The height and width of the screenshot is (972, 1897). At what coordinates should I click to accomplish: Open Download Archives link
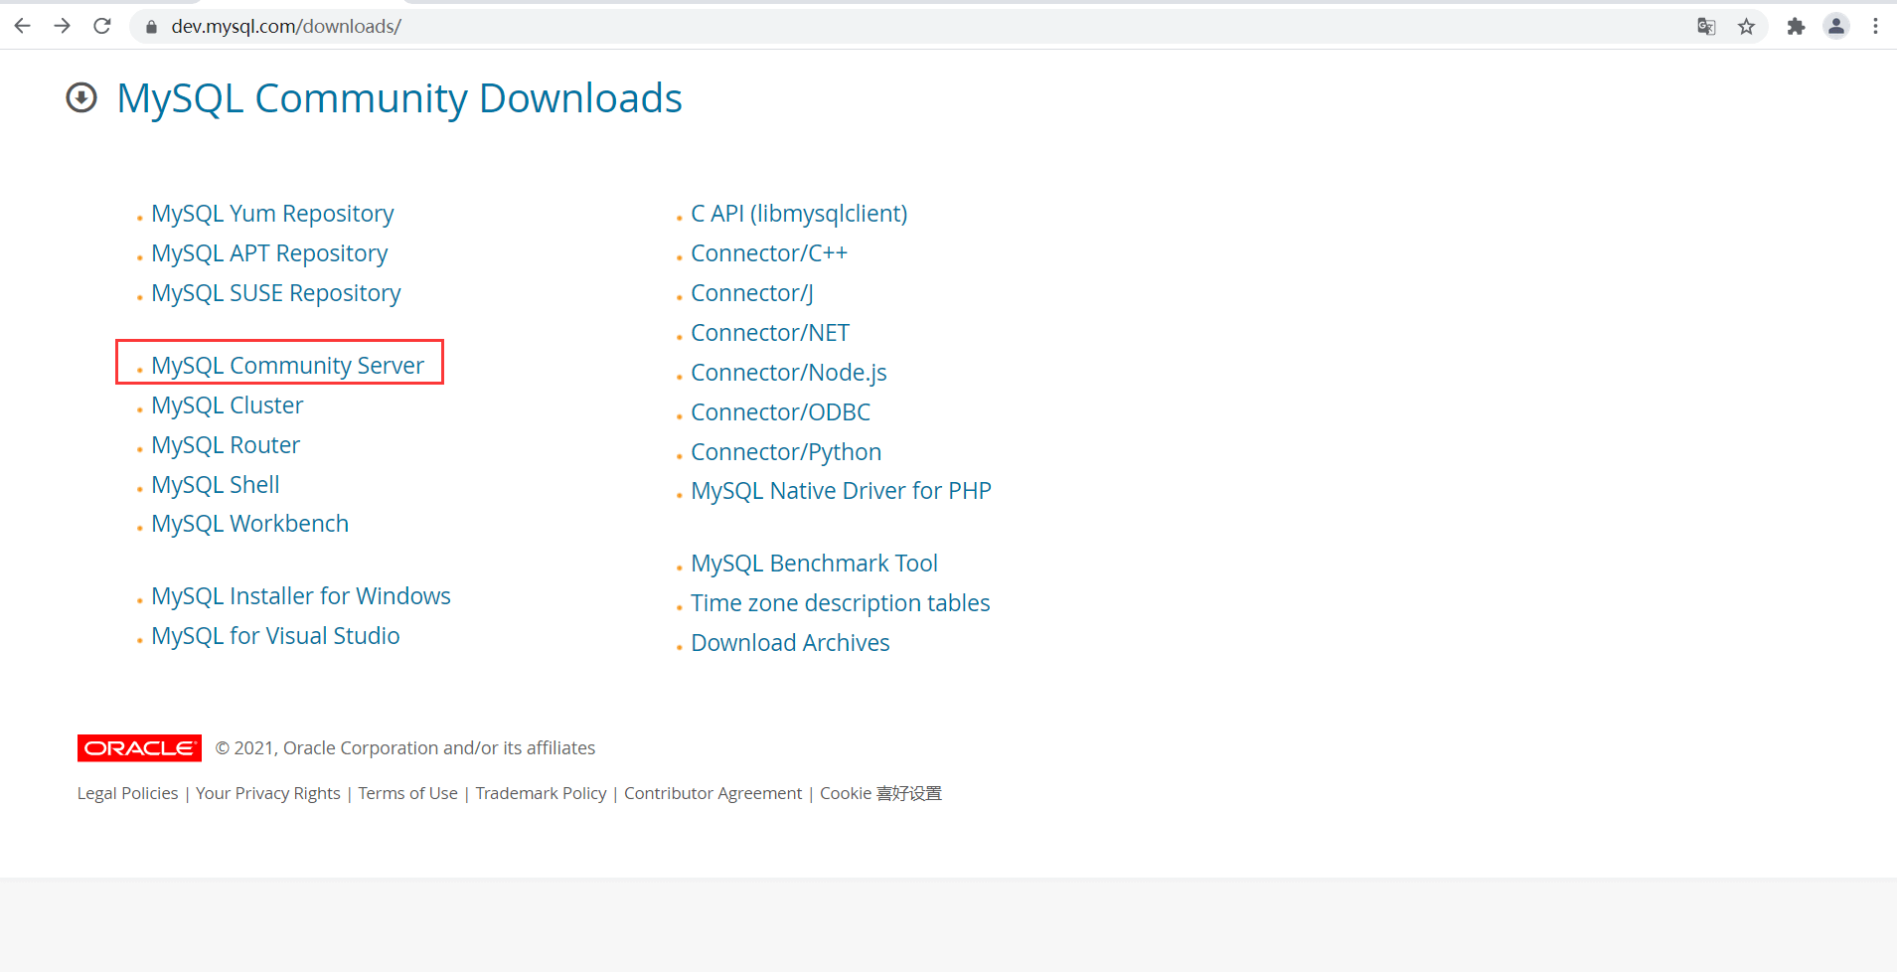790,643
